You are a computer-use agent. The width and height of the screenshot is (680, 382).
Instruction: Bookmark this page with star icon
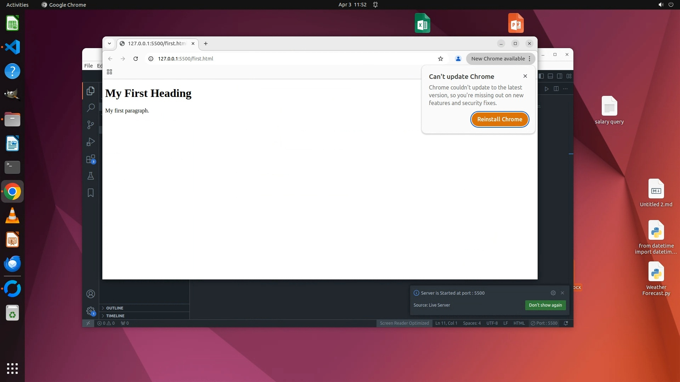point(441,59)
